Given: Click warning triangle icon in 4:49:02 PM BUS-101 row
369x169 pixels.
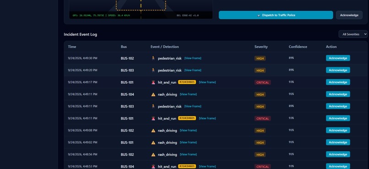Looking at the screenshot, I should pyautogui.click(x=153, y=142).
